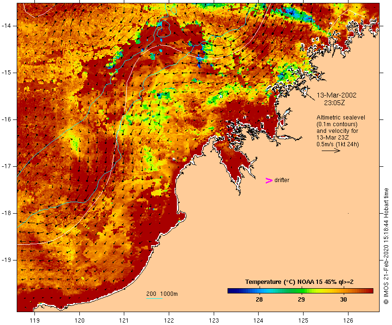Click the longitude axis label '120'
The width and height of the screenshot is (392, 325).
click(x=79, y=320)
